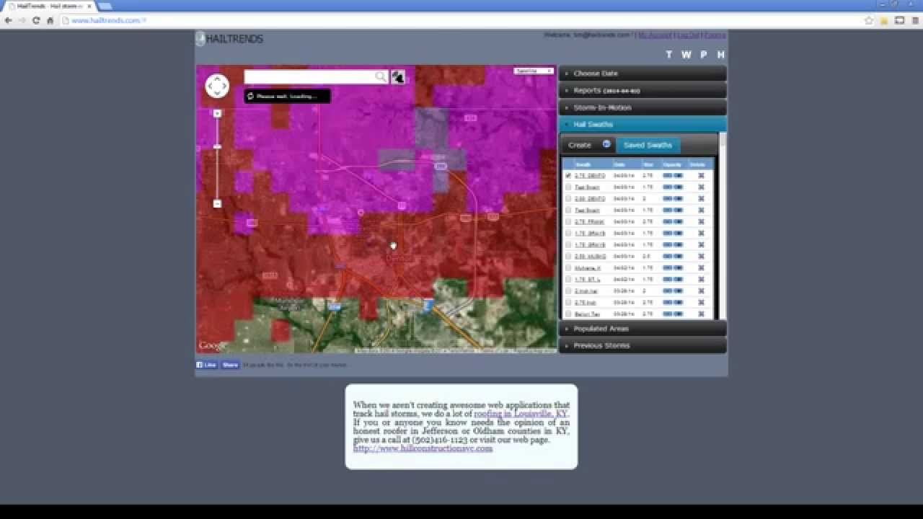Check the 2.00 ULSHO swath checkbox
Screen dimensions: 923x519
tap(568, 257)
